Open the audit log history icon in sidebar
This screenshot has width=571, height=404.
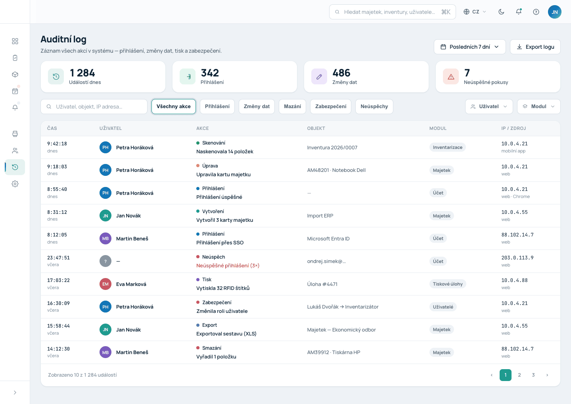point(15,167)
